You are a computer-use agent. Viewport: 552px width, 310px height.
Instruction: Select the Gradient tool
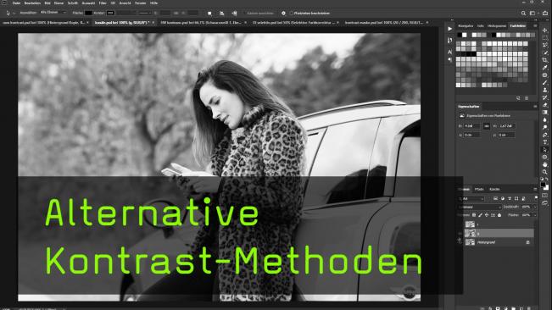coord(545,112)
